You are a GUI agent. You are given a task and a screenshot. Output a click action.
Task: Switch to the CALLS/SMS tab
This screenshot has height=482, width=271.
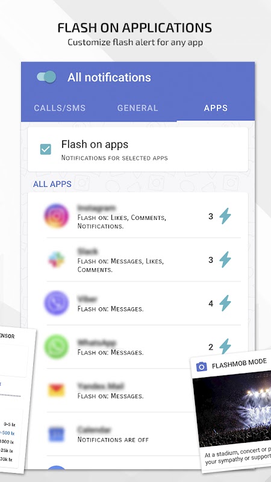point(60,108)
